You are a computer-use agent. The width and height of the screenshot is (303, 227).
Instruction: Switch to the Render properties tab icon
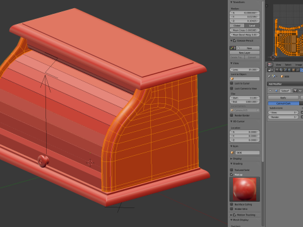[277, 70]
